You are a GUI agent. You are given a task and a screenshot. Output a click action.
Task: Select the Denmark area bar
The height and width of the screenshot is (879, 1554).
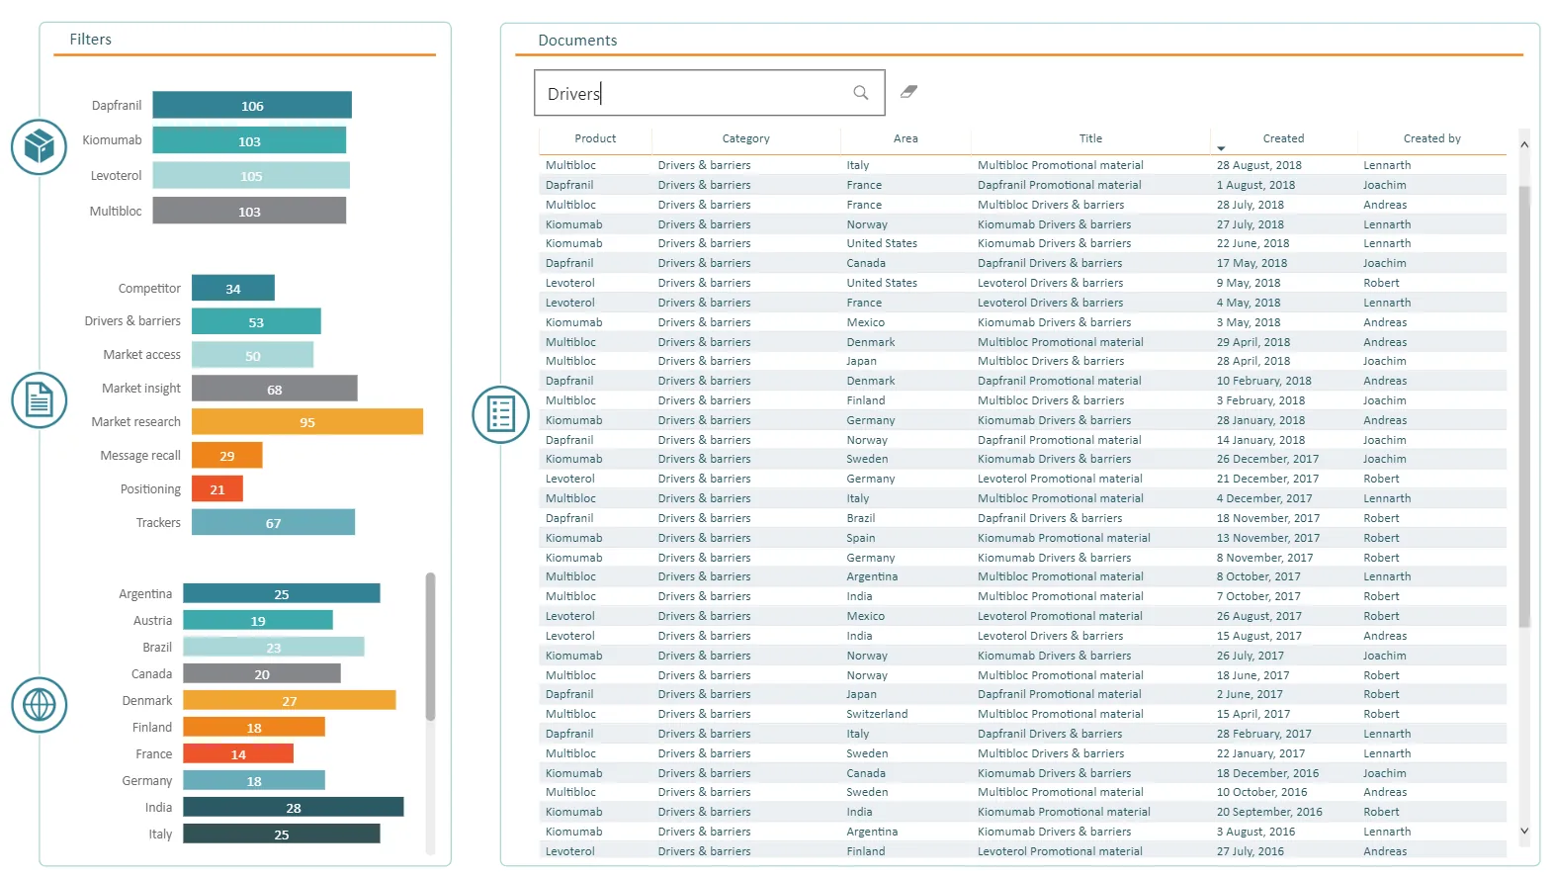tap(290, 700)
